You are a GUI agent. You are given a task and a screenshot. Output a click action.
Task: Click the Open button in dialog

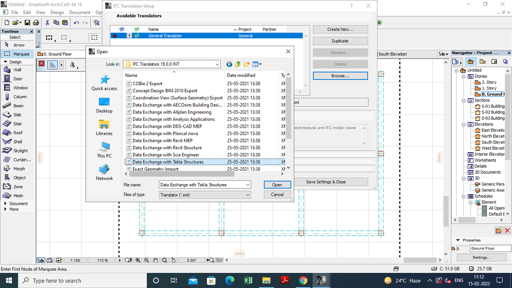point(277,185)
